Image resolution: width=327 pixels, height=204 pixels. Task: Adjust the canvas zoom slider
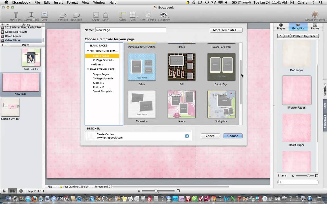coord(156,191)
